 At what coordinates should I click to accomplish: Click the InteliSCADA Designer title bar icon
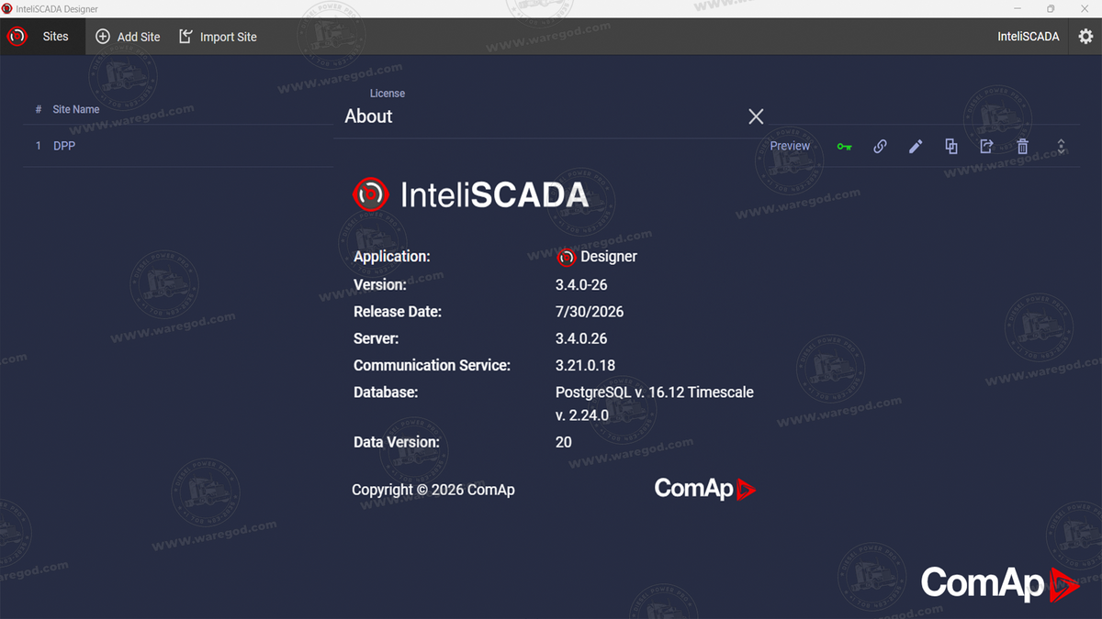[7, 8]
